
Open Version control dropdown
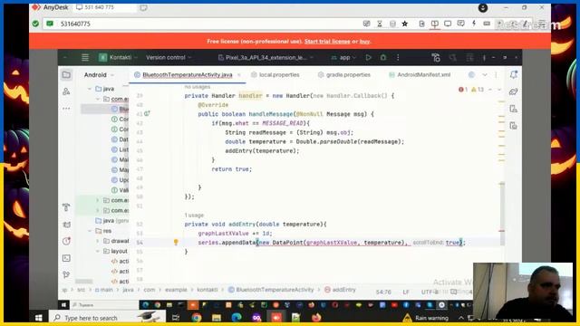pos(169,57)
